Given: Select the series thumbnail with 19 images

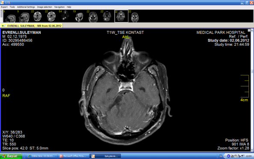Looking at the screenshot, I should click(x=79, y=16).
